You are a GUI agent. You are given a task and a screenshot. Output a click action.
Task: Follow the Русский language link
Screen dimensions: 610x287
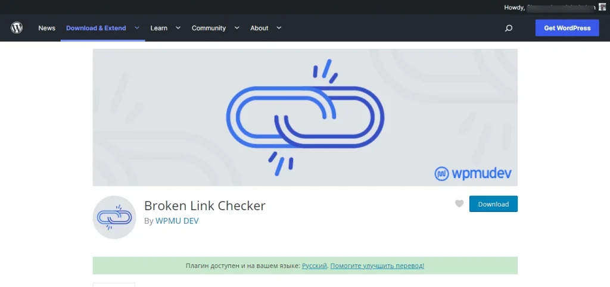[x=315, y=266]
